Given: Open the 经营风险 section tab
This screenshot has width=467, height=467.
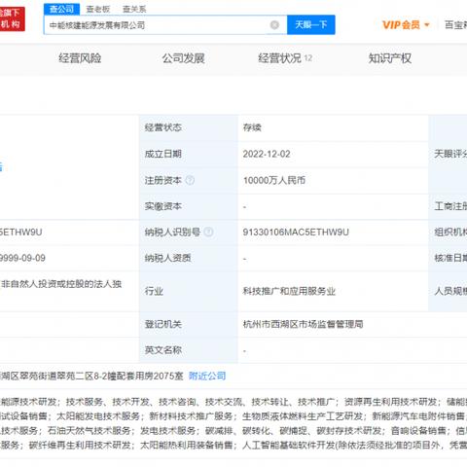Looking at the screenshot, I should point(80,58).
